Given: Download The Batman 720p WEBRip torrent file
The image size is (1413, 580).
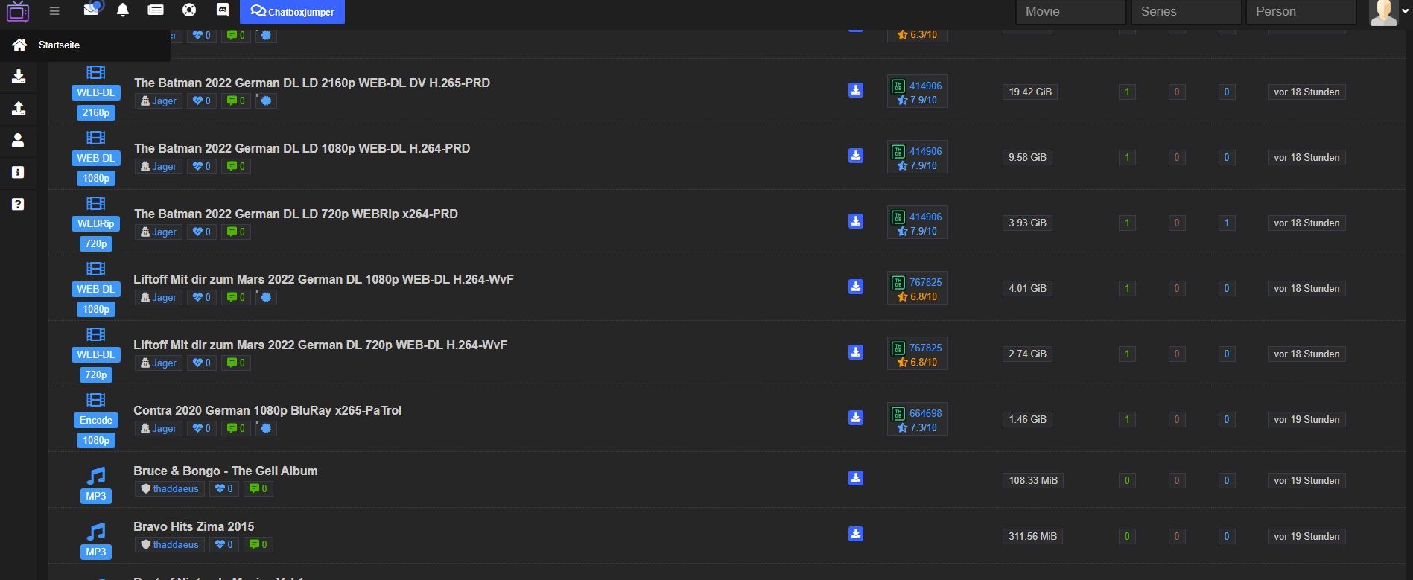Looking at the screenshot, I should tap(856, 221).
